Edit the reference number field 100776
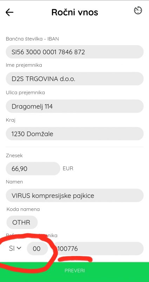Viewport: 149px width, 282px height. click(x=99, y=249)
